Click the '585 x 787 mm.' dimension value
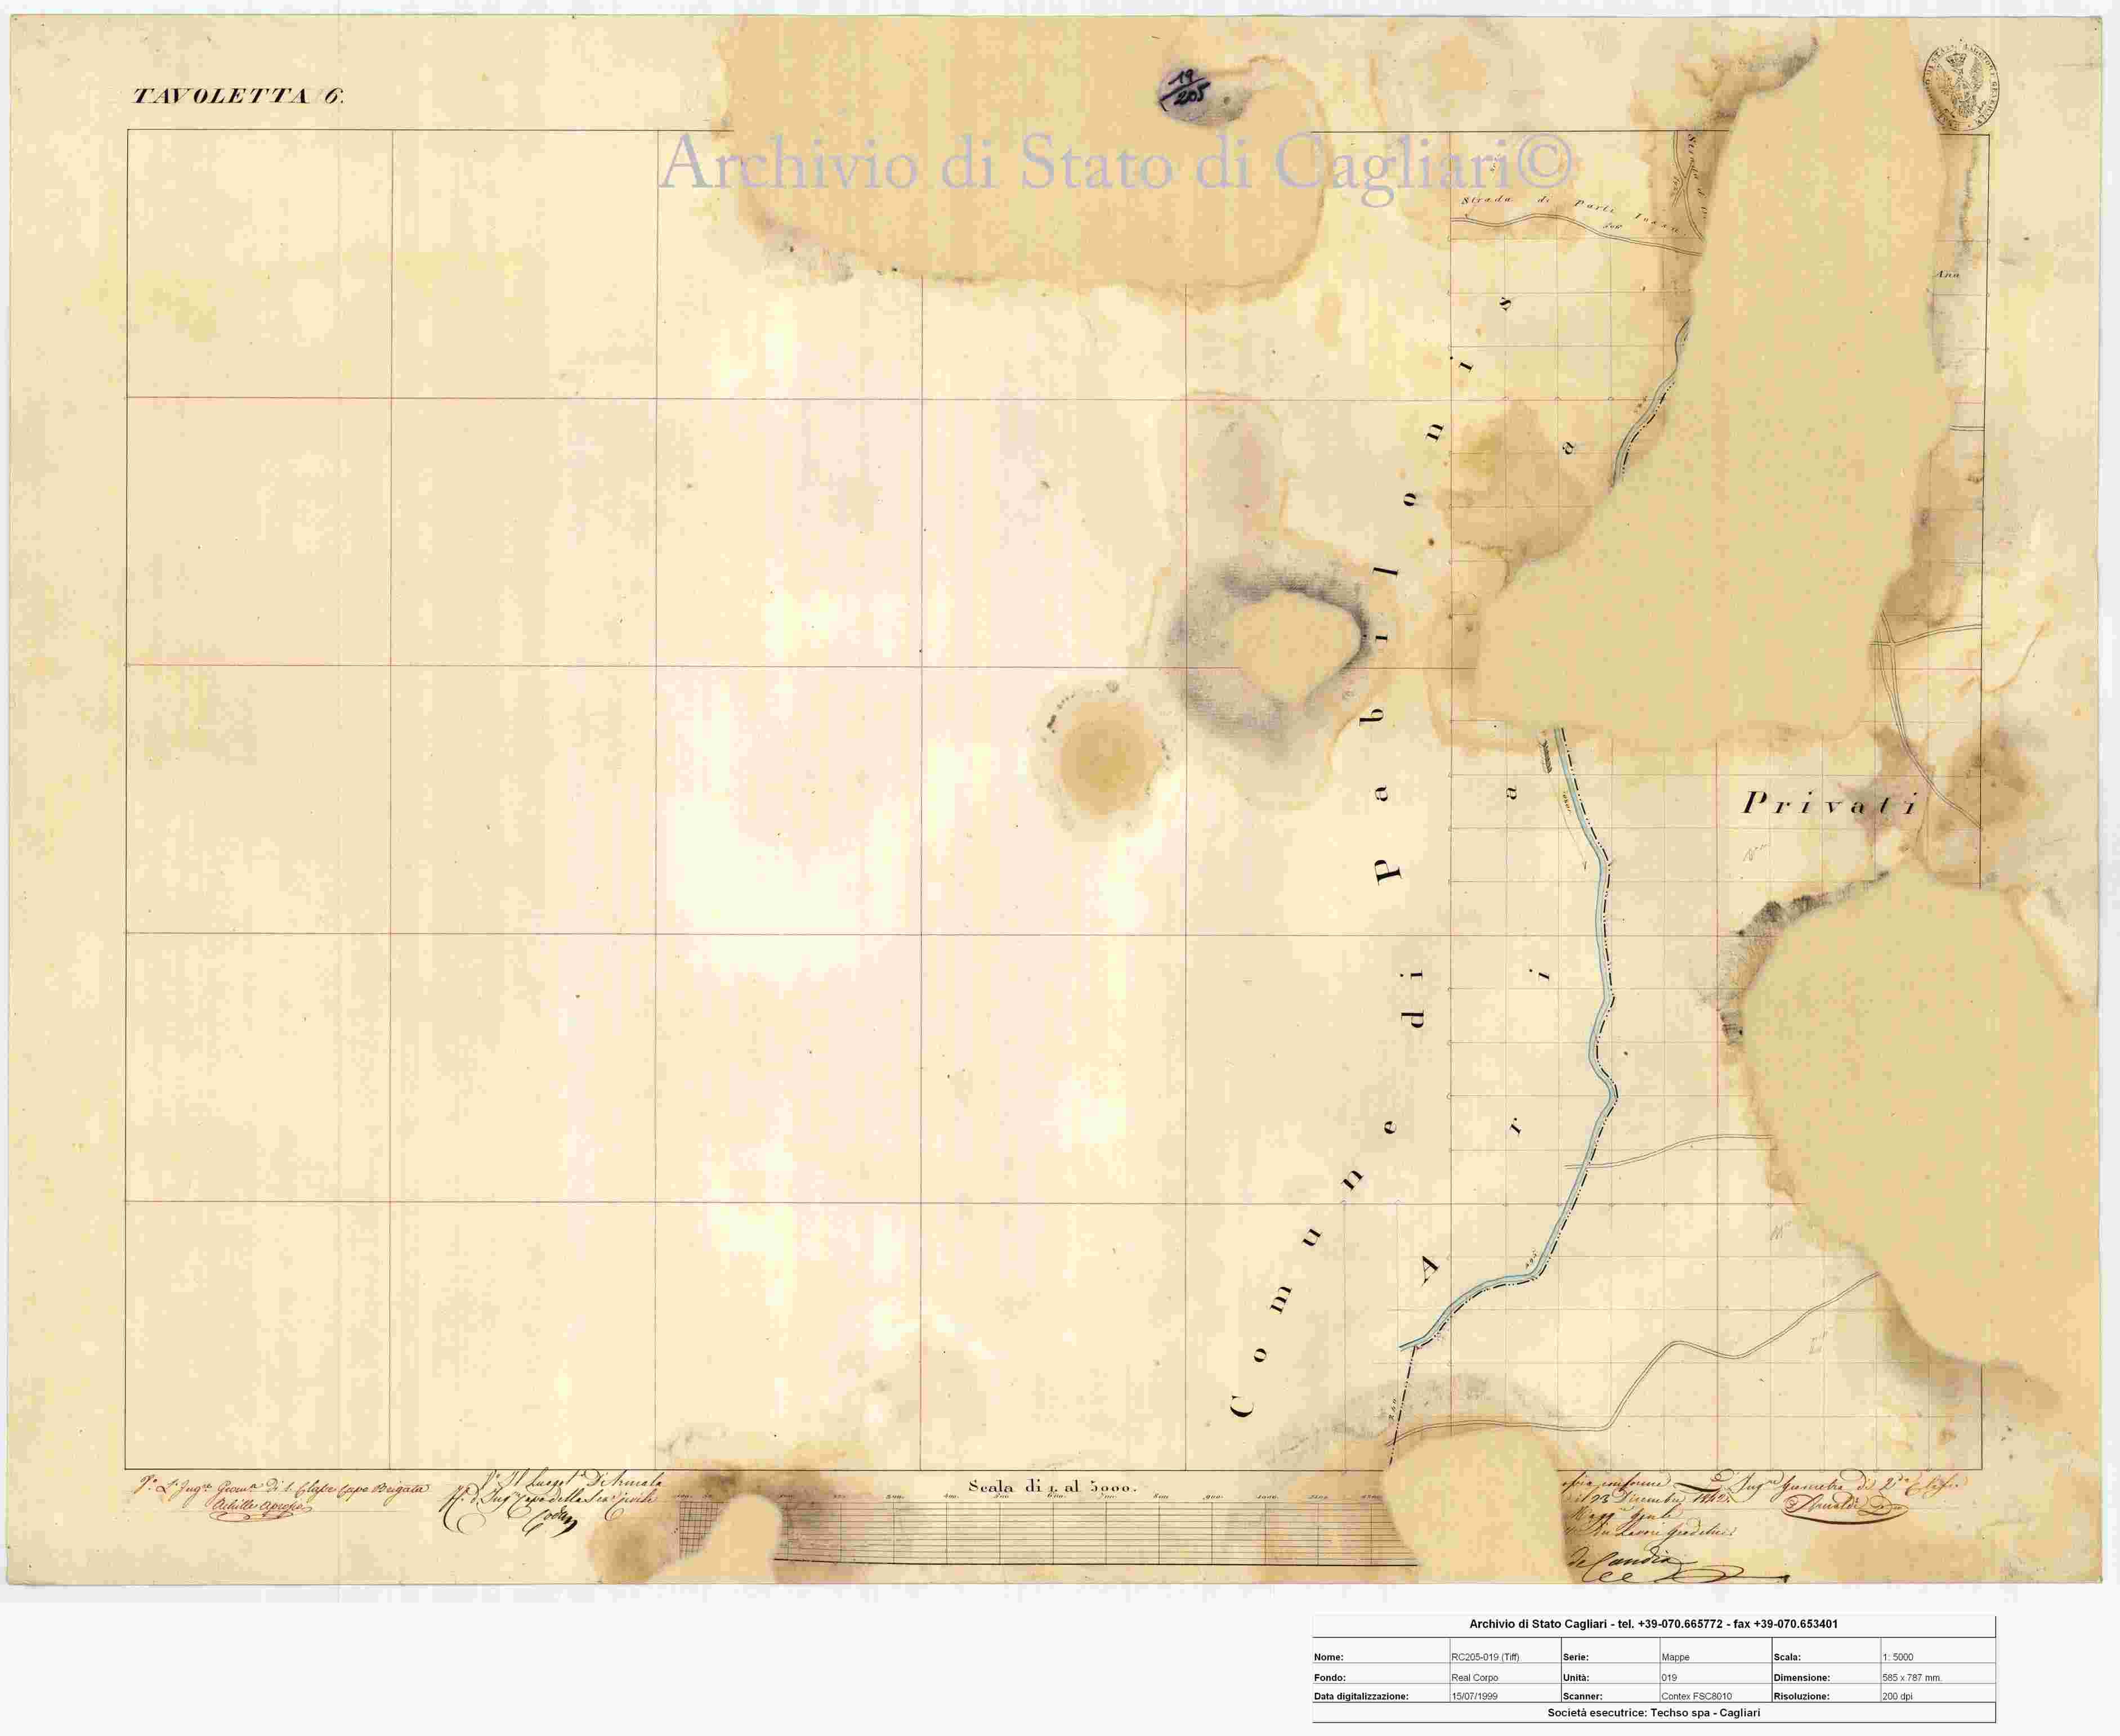 click(x=1911, y=1677)
